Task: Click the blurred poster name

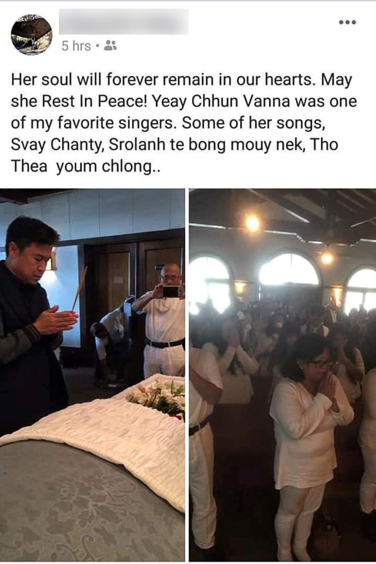Action: point(124,21)
